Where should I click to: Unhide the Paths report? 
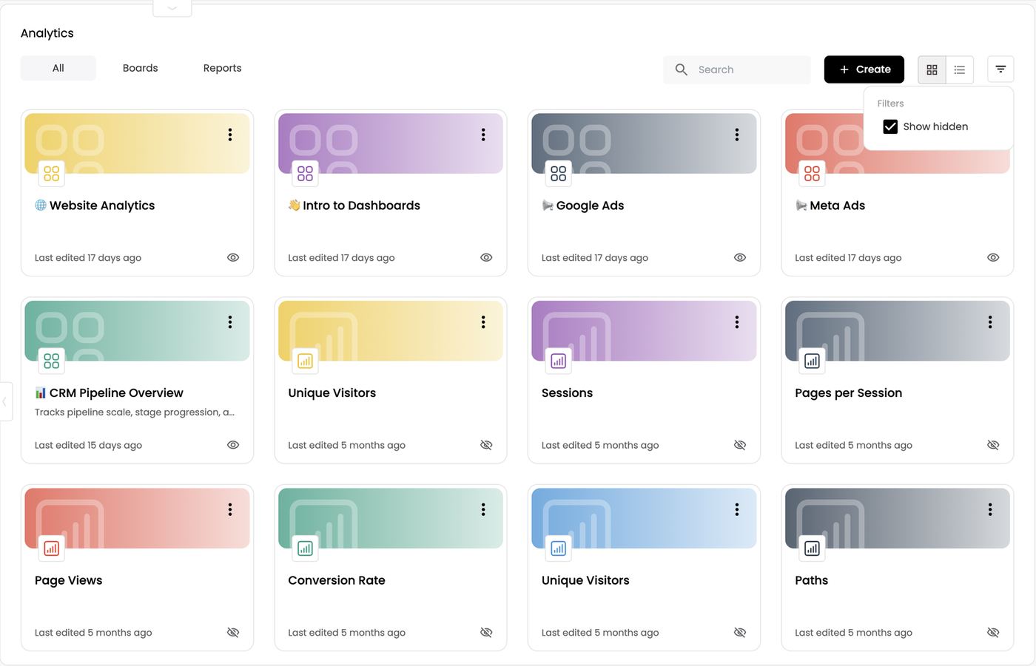coord(993,632)
